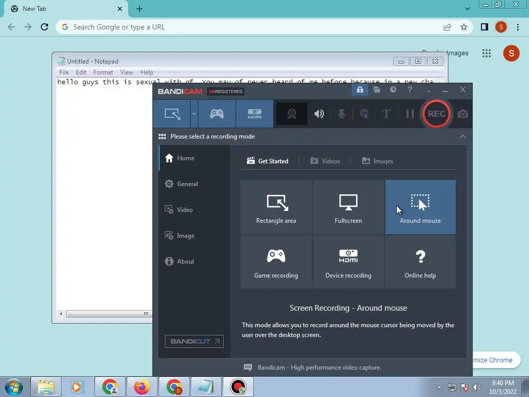Bookmark this tab with star icon

pyautogui.click(x=464, y=27)
